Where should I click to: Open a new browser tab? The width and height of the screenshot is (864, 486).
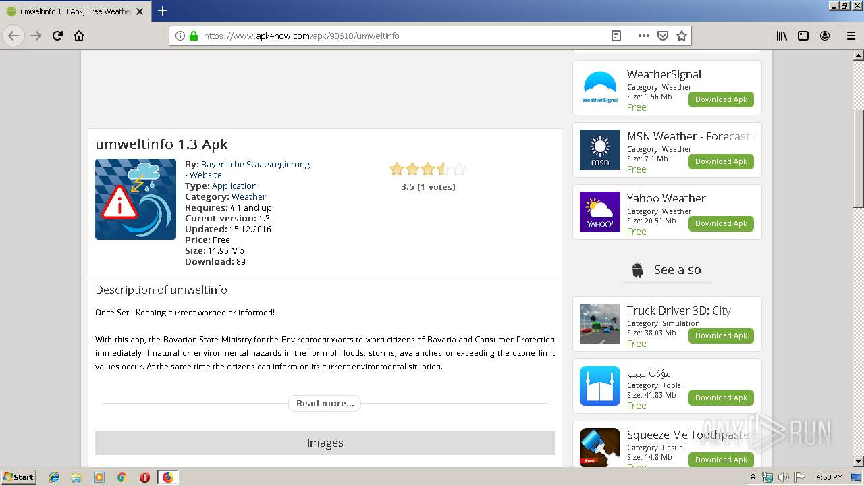[x=162, y=11]
